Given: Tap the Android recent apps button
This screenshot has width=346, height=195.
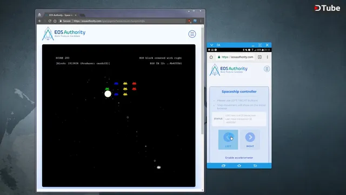Looking at the screenshot, I should 223,166.
